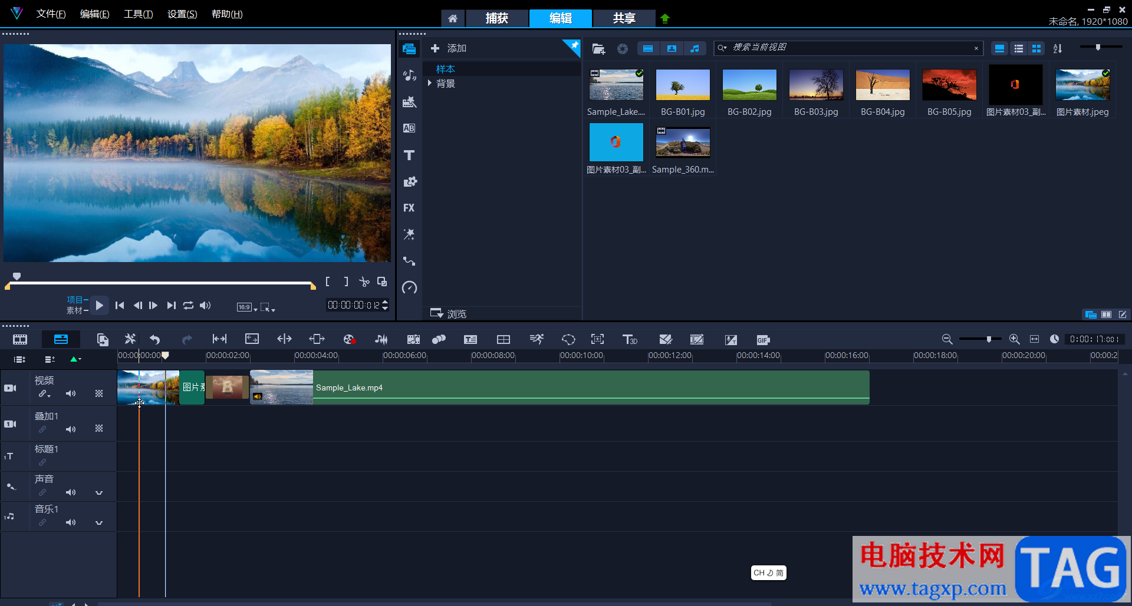Click the home tab button
The width and height of the screenshot is (1132, 606).
click(x=453, y=18)
